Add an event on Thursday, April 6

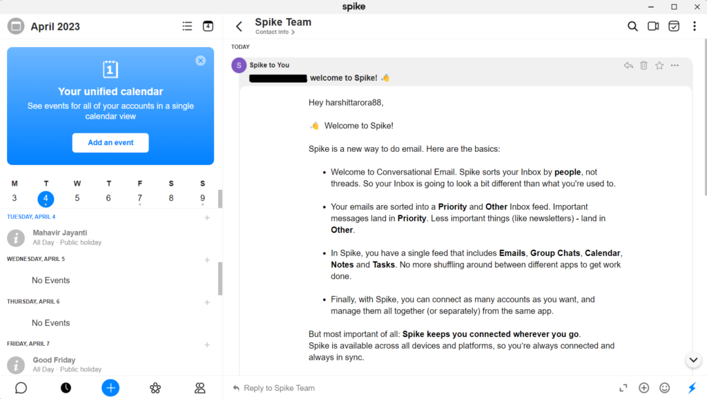207,302
